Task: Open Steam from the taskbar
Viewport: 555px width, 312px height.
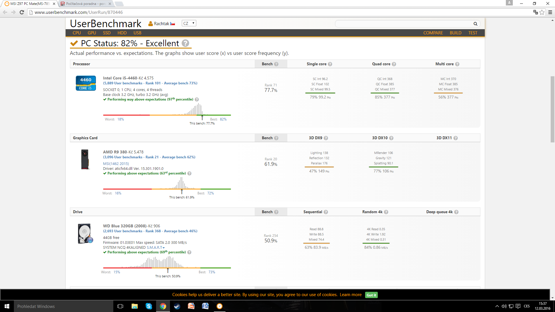Action: [177, 306]
